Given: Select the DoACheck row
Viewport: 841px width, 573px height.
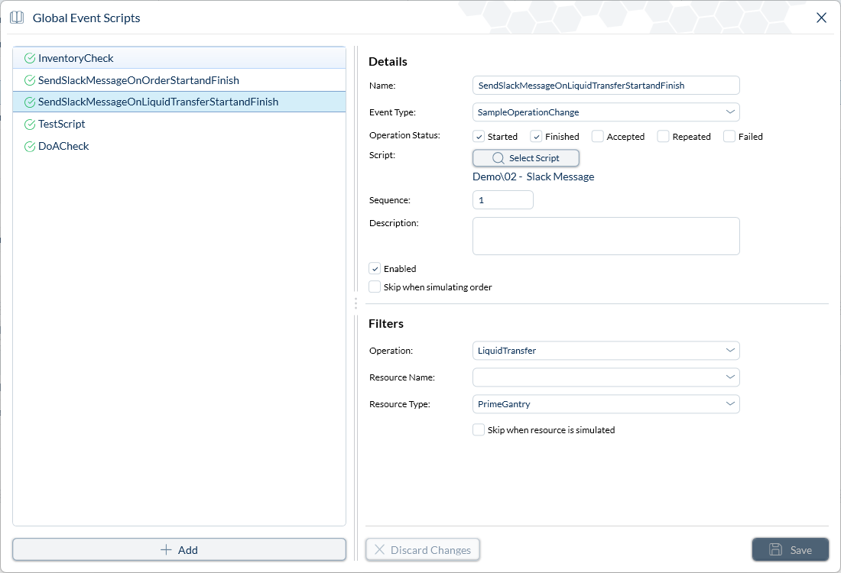Looking at the screenshot, I should [x=179, y=147].
